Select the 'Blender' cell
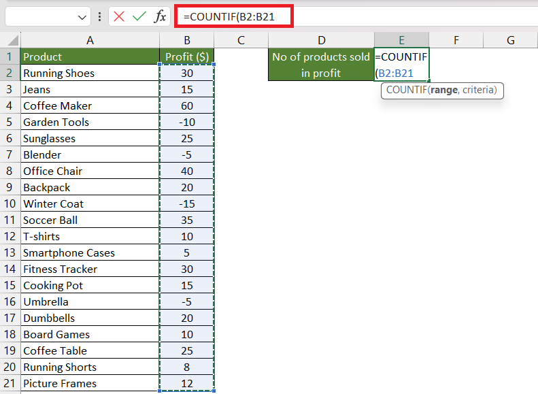The image size is (538, 394). [x=90, y=154]
